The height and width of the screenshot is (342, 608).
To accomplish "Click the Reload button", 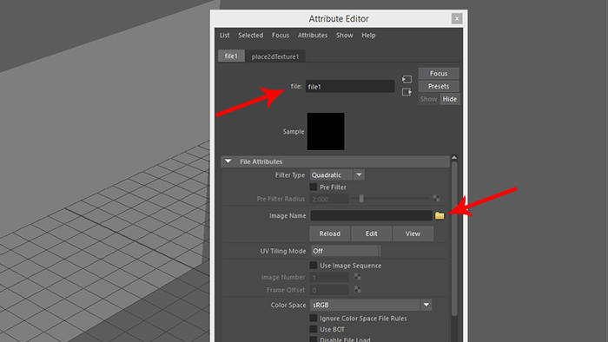I will (329, 233).
